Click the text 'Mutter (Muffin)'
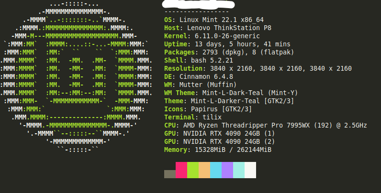Viewport: 381px width, 193px height. coord(208,85)
